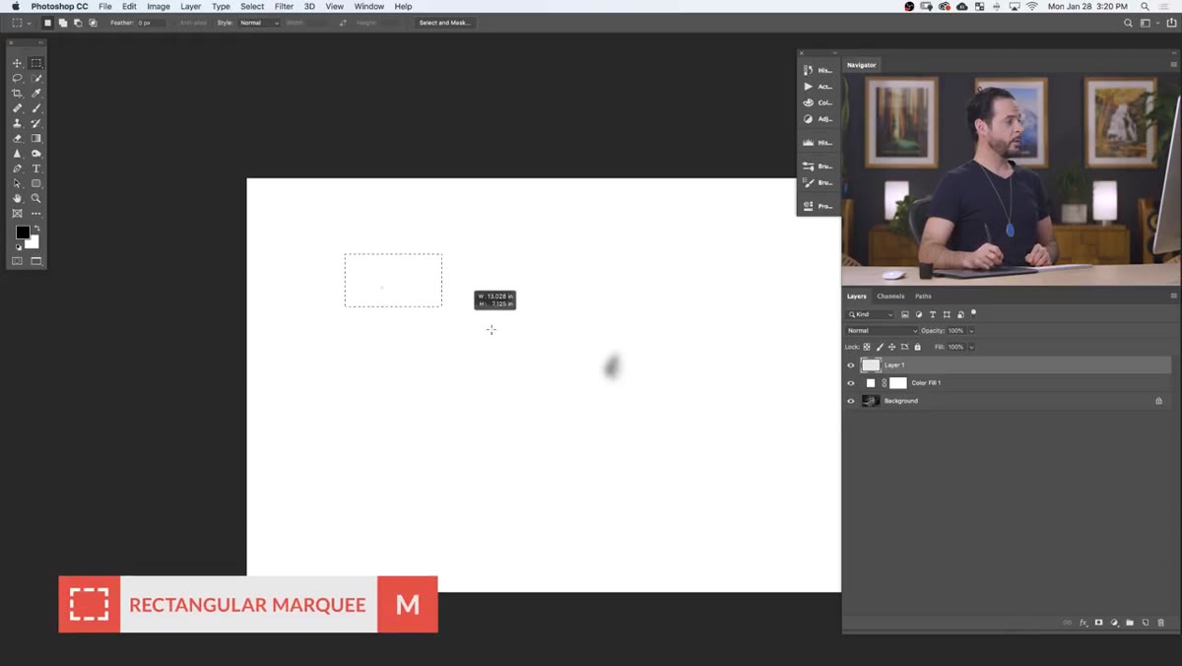This screenshot has height=666, width=1182.
Task: Select the Rectangular Marquee tool in toolbox
Action: click(x=36, y=63)
